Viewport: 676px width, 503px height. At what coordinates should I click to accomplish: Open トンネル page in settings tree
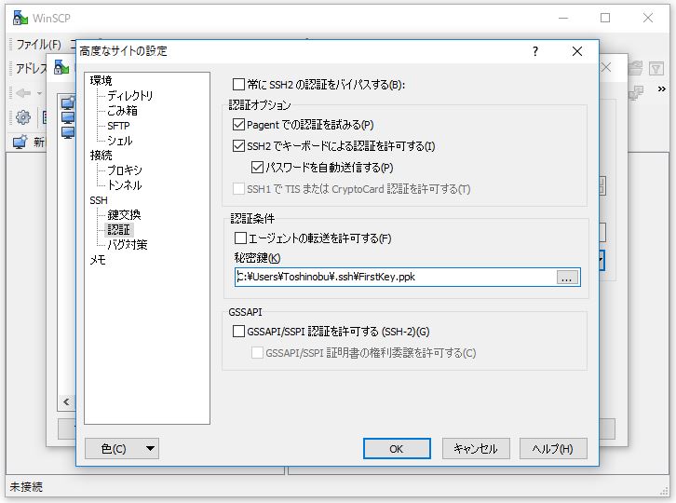pyautogui.click(x=124, y=185)
